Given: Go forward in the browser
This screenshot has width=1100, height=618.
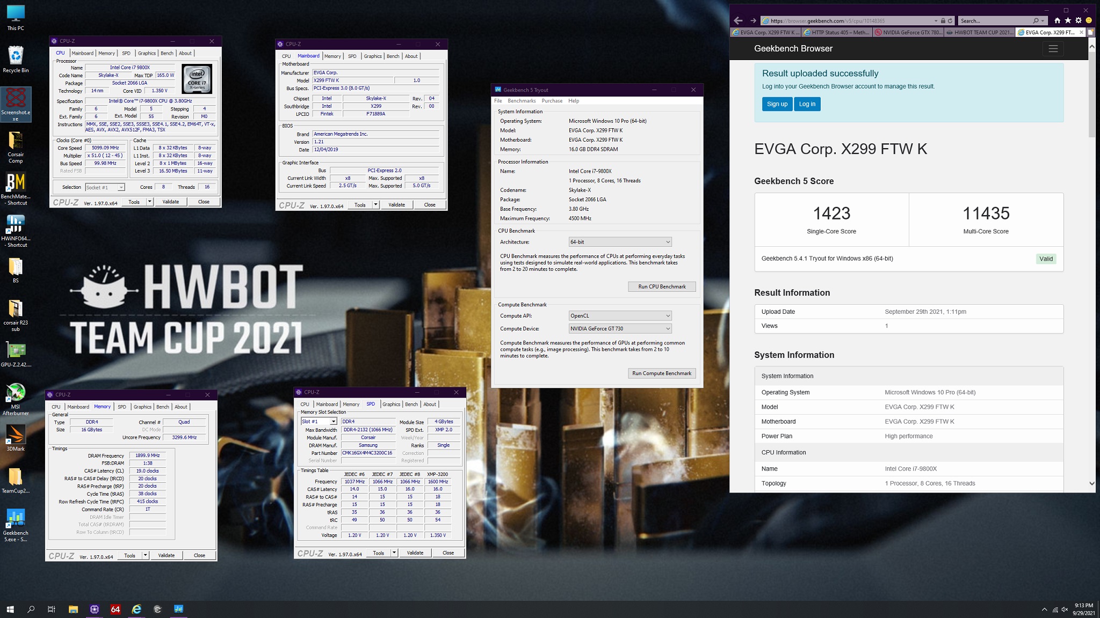Looking at the screenshot, I should [x=753, y=20].
